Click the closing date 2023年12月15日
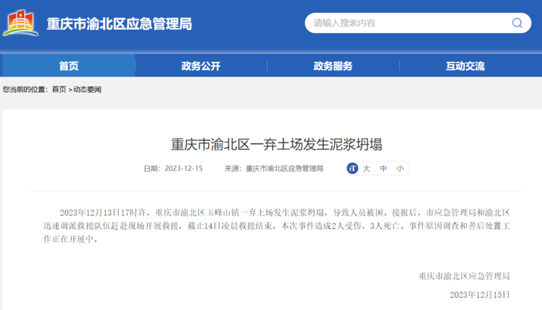 [x=479, y=294]
